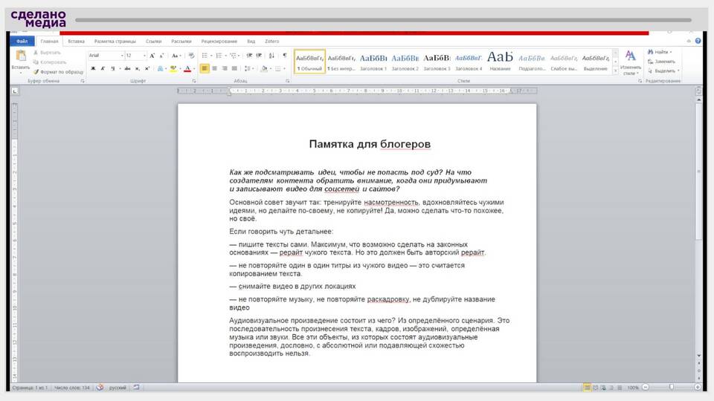Open Выделить select dropdown

tap(663, 71)
